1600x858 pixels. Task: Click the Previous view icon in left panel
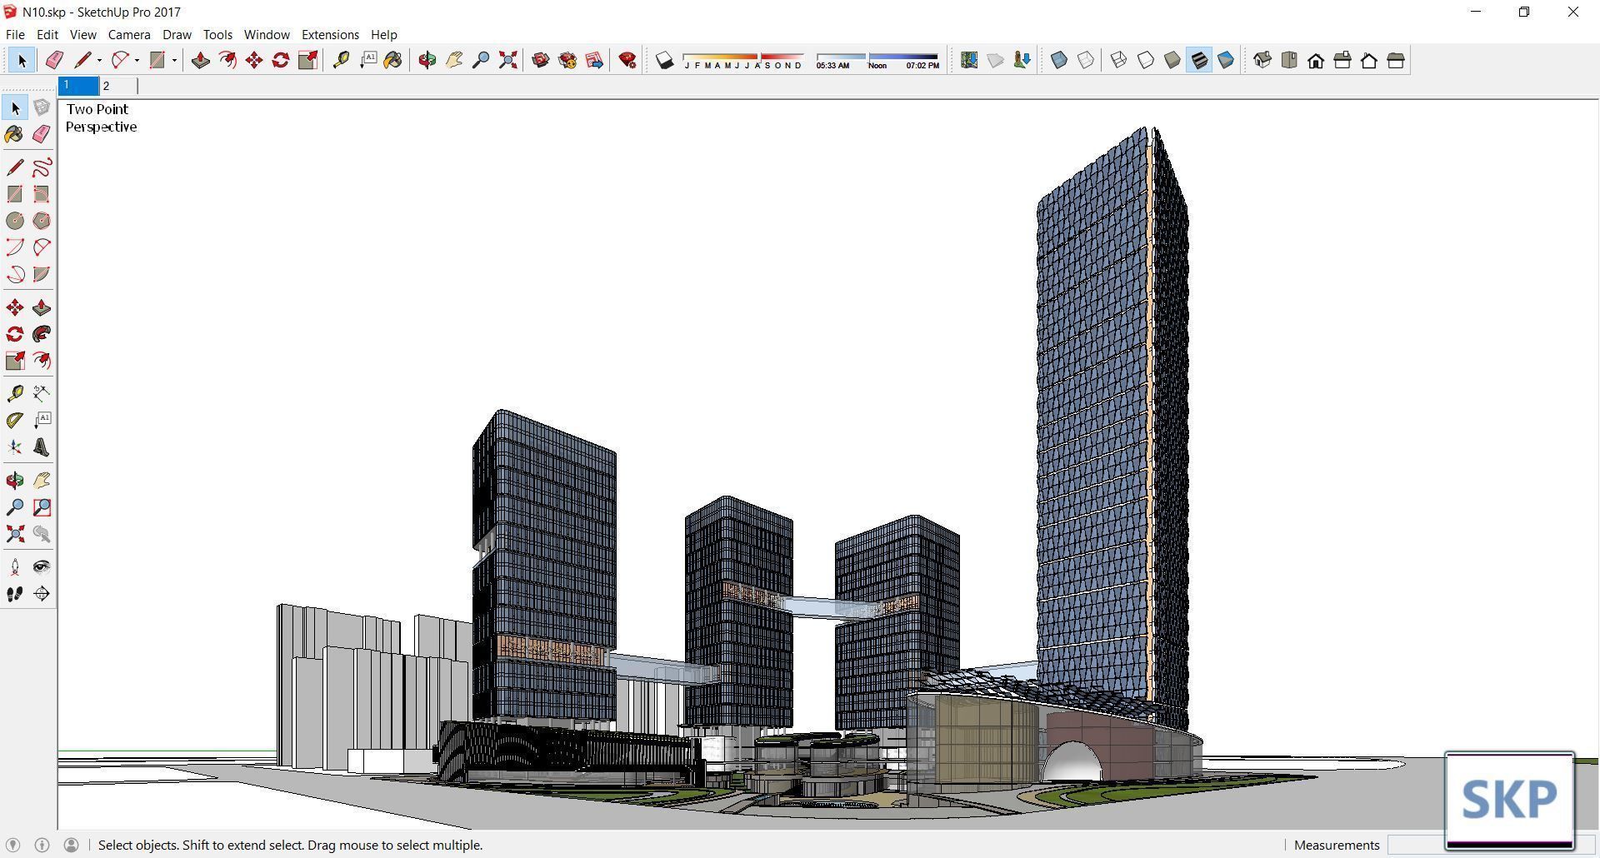pos(42,534)
